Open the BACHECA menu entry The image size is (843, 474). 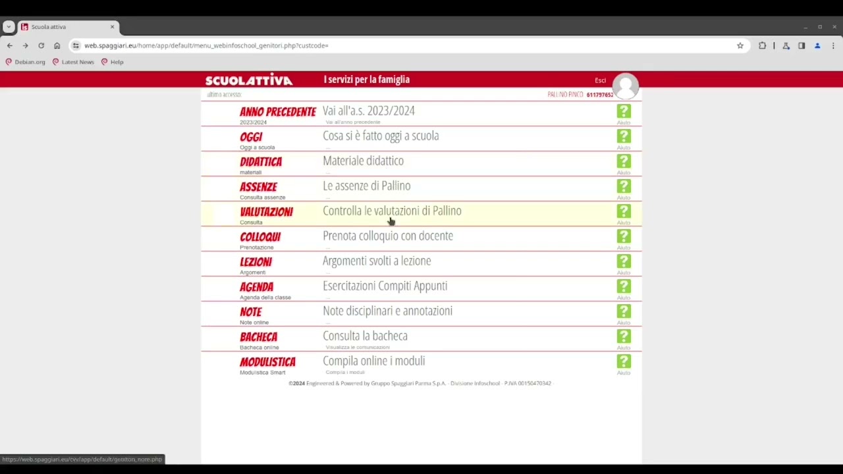[258, 337]
